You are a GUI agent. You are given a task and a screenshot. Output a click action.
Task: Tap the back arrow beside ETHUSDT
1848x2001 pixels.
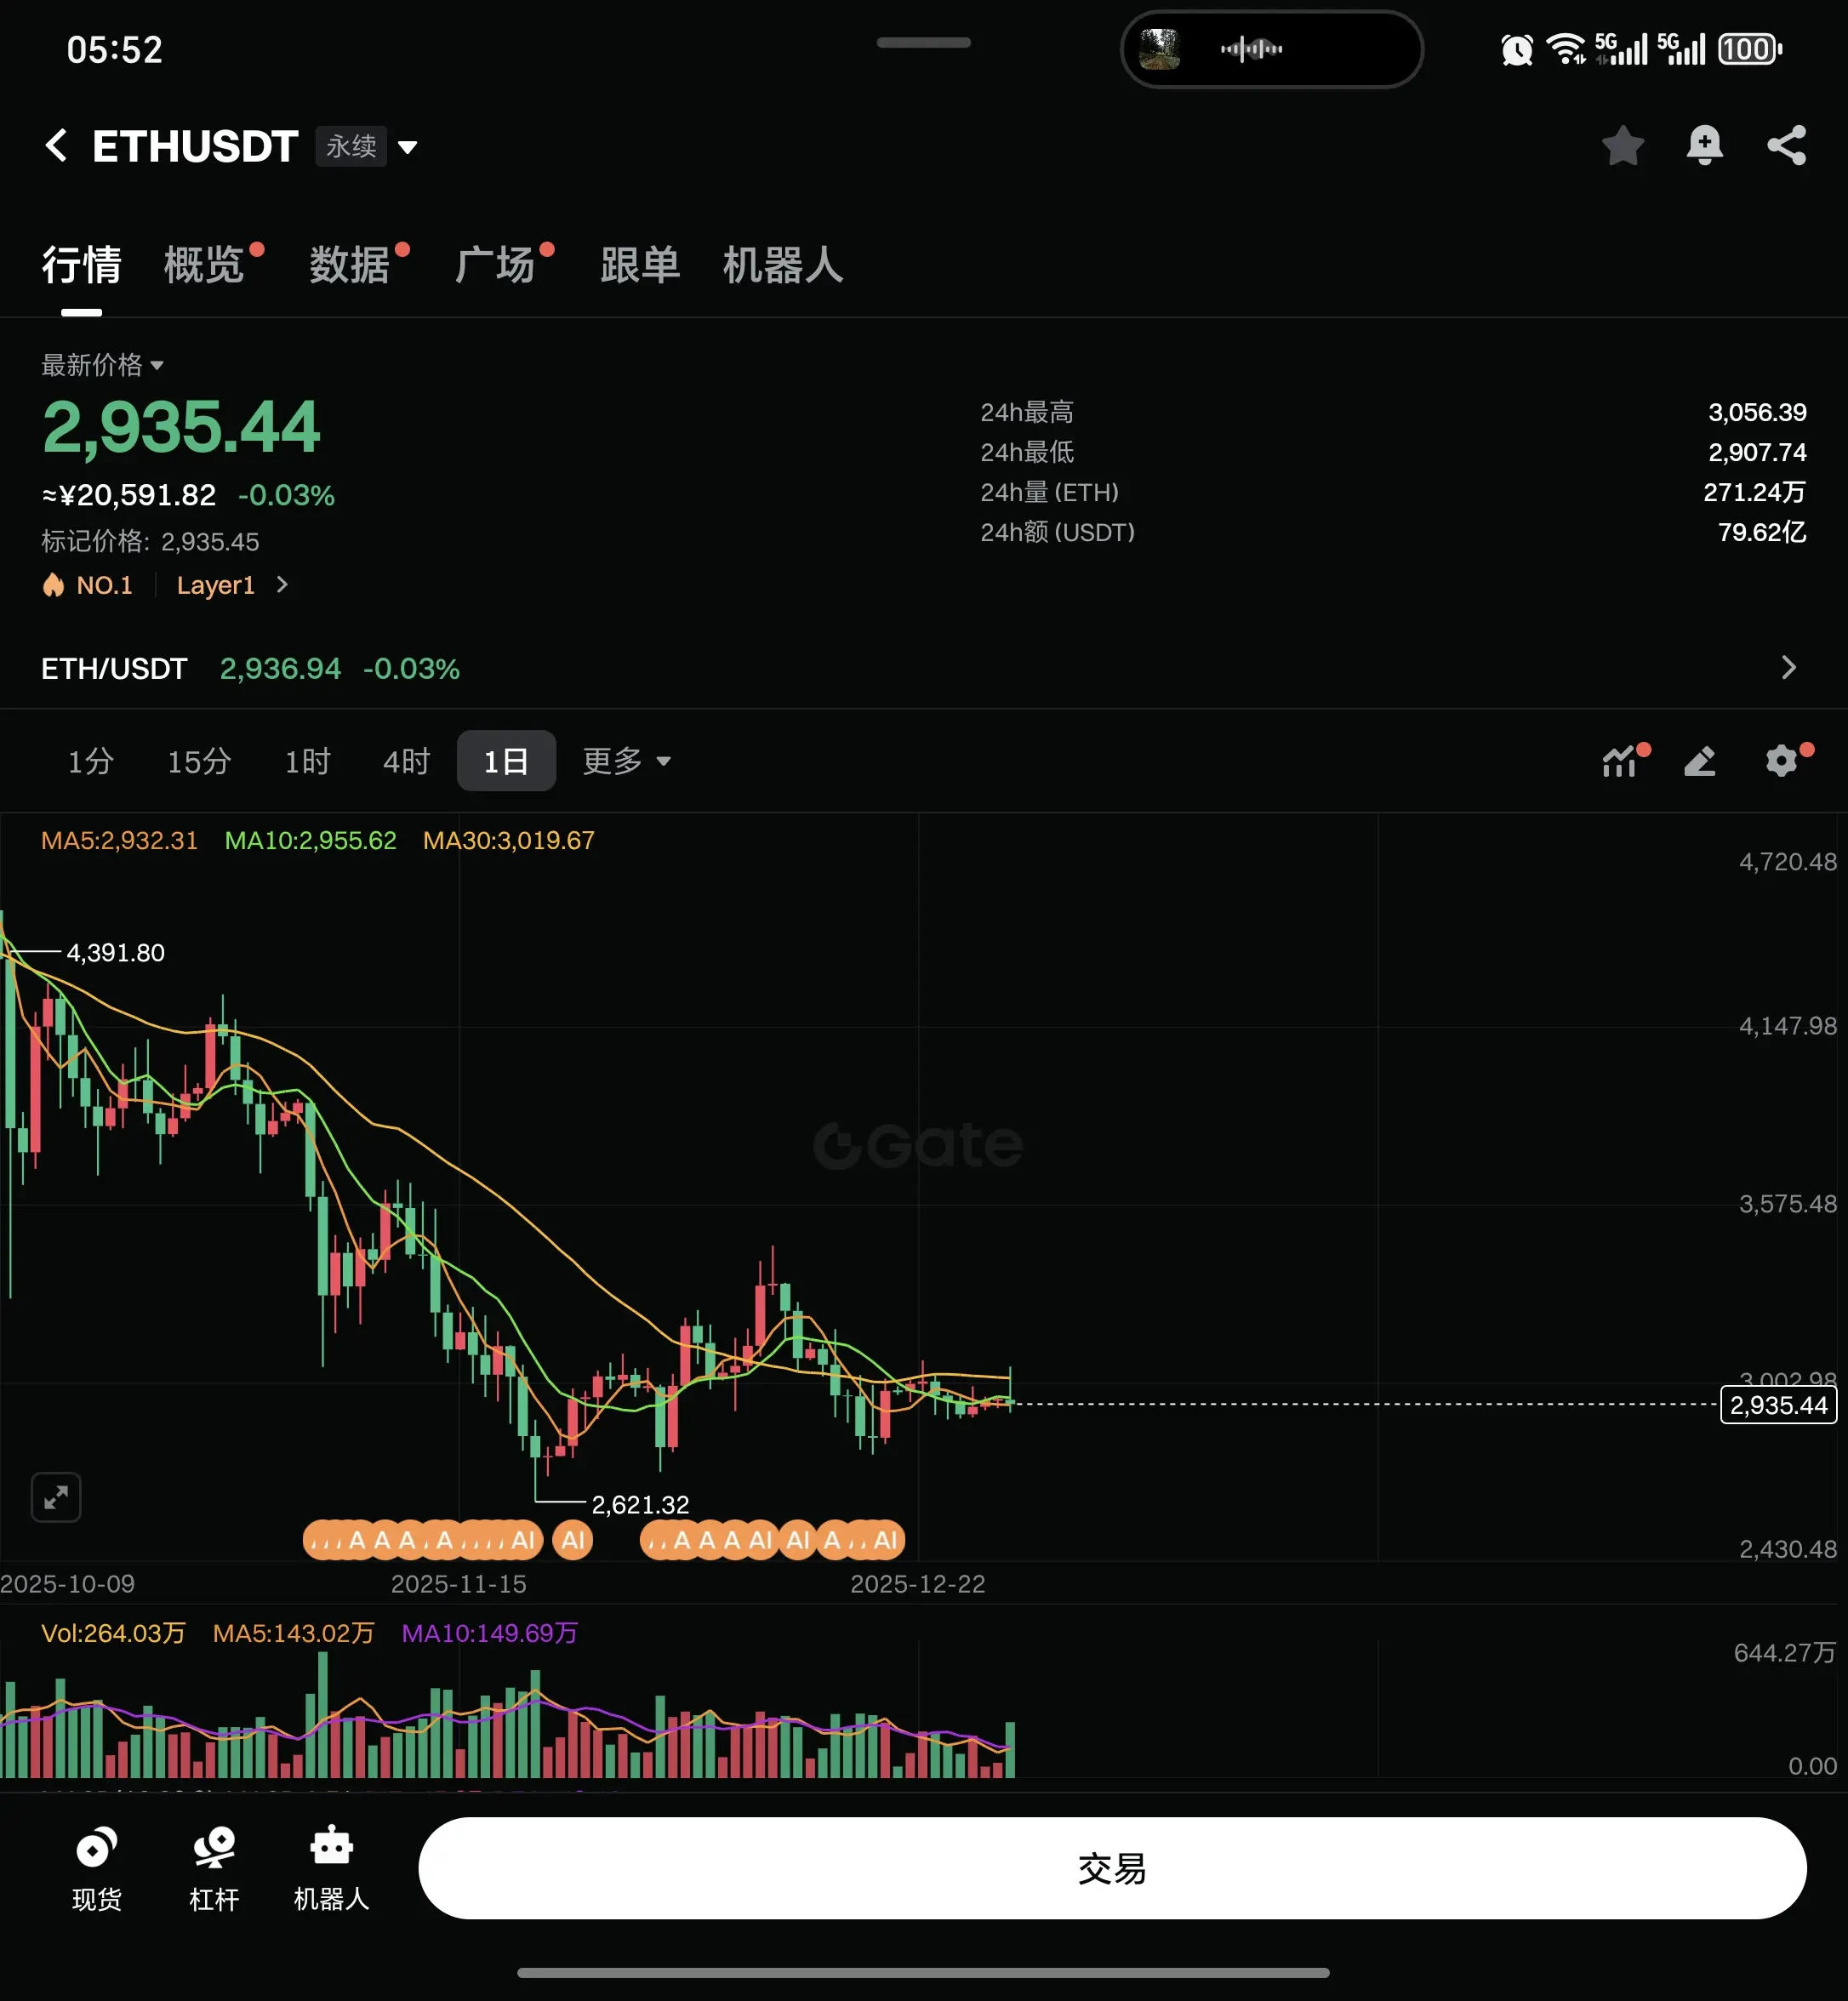(57, 146)
